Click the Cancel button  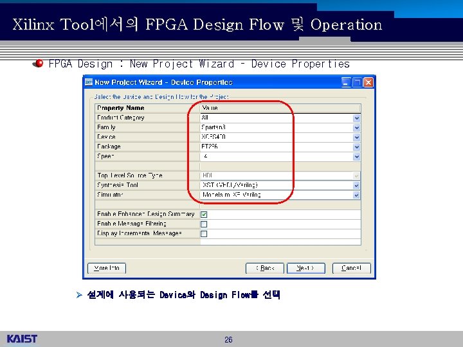pyautogui.click(x=351, y=268)
